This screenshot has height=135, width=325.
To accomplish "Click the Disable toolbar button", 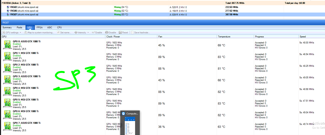I will [x=111, y=32].
